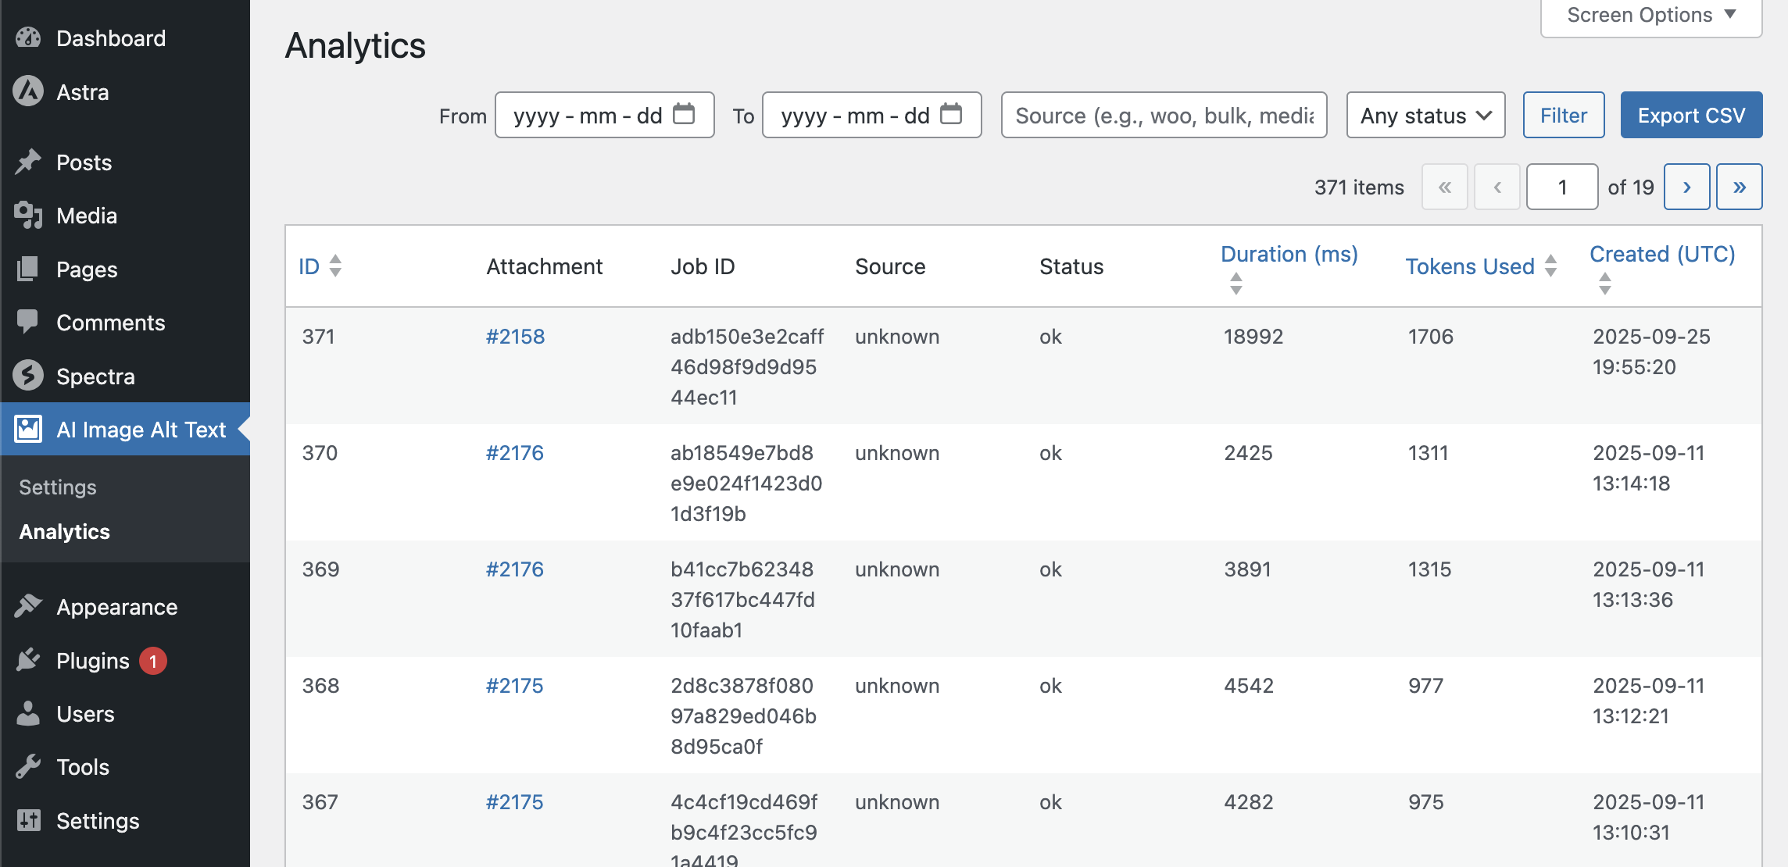Go to the next page of results
The width and height of the screenshot is (1788, 867).
pos(1686,187)
